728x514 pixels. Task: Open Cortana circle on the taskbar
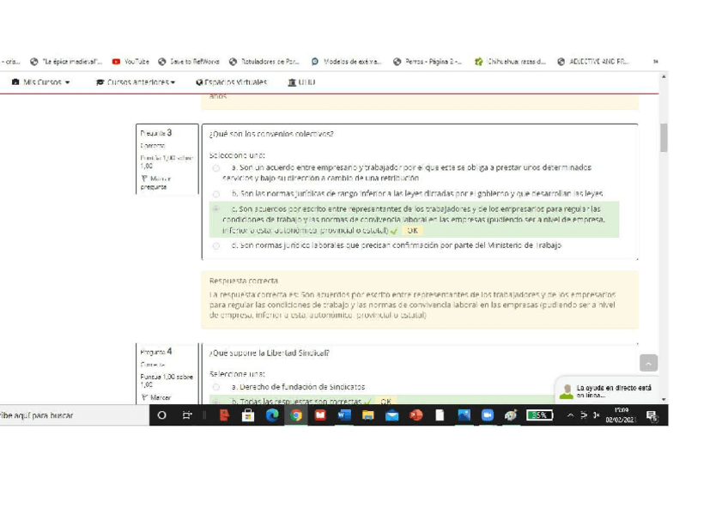pyautogui.click(x=161, y=415)
